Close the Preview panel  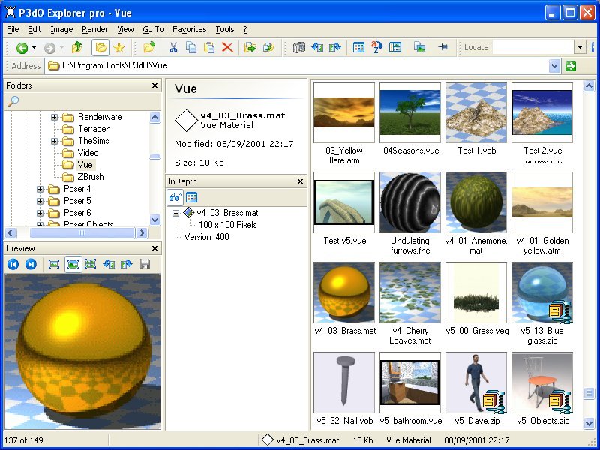[x=154, y=248]
